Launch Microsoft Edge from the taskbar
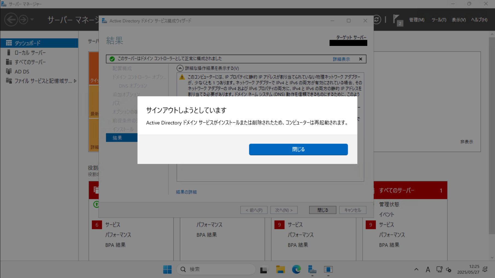Screen dimensions: 495x278 pyautogui.click(x=296, y=269)
